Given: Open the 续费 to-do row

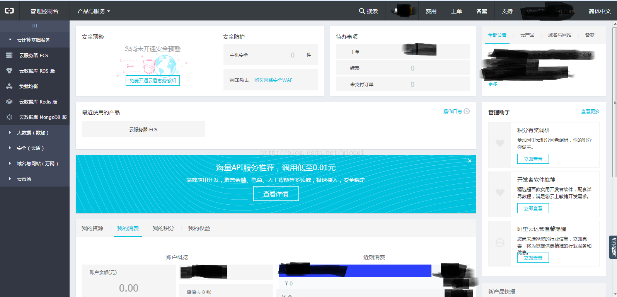Looking at the screenshot, I should pos(403,68).
